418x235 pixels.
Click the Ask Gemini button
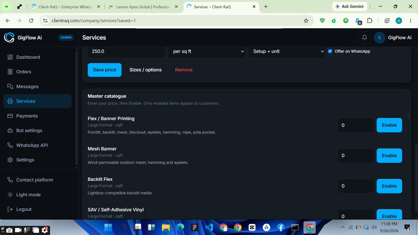click(349, 7)
